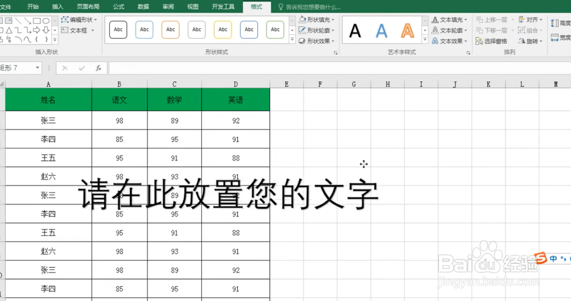The height and width of the screenshot is (301, 571).
Task: Select the rectangle shape
Action: [36, 21]
